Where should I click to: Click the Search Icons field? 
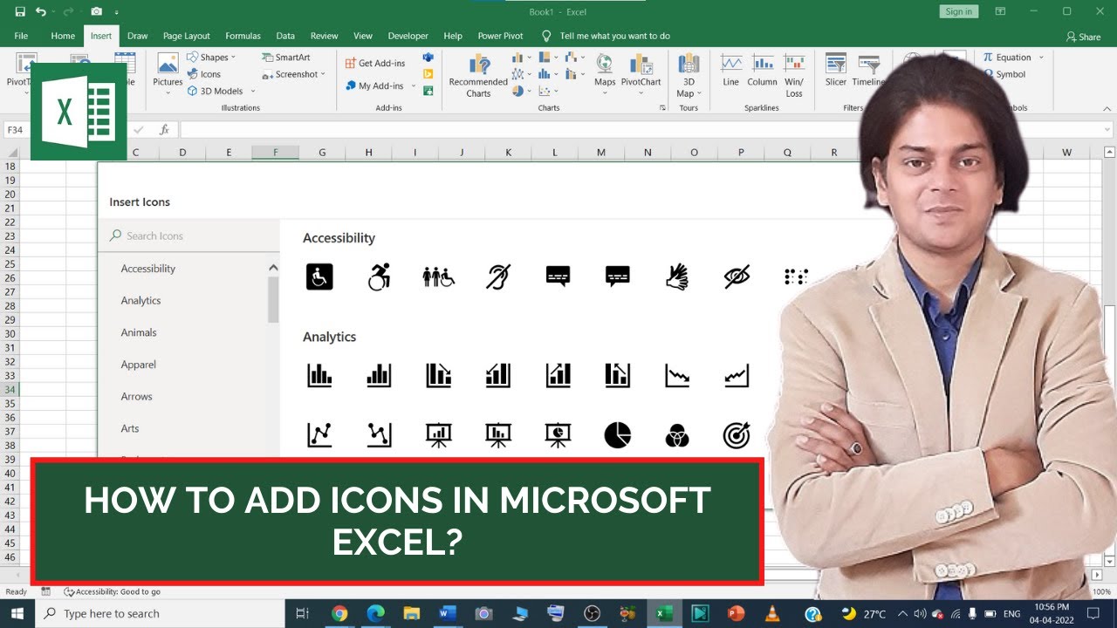pos(188,235)
